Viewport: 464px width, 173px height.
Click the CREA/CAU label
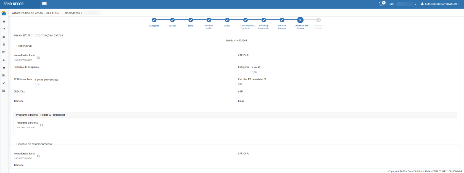[x=19, y=91]
